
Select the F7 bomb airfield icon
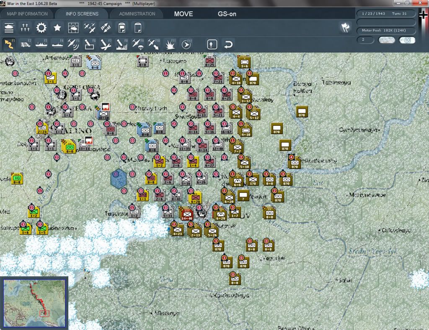[106, 44]
